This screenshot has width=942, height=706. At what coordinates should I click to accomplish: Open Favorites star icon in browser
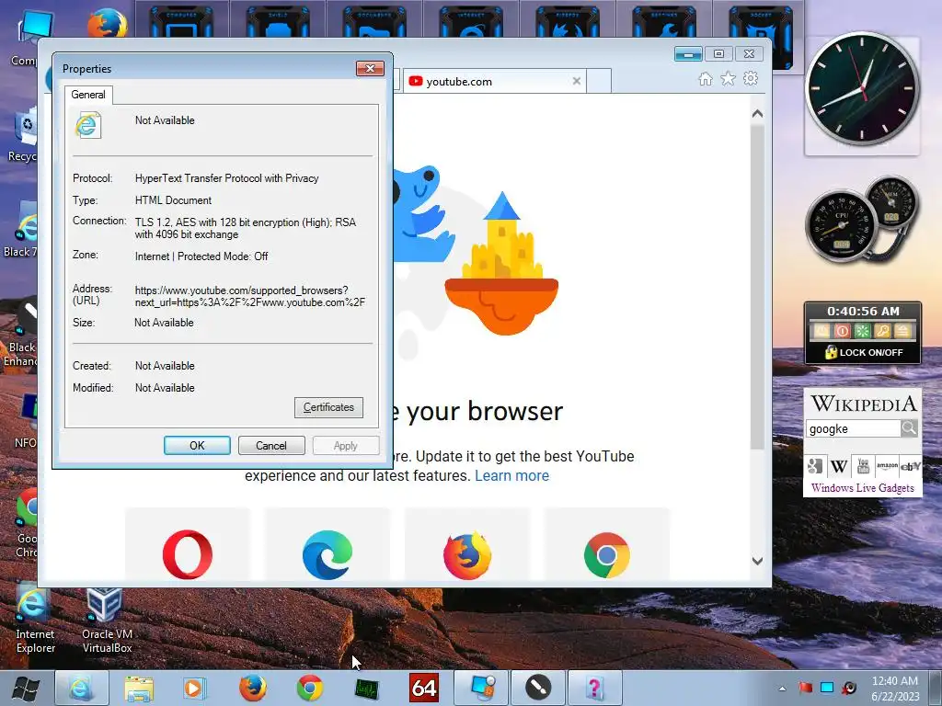[x=729, y=79]
